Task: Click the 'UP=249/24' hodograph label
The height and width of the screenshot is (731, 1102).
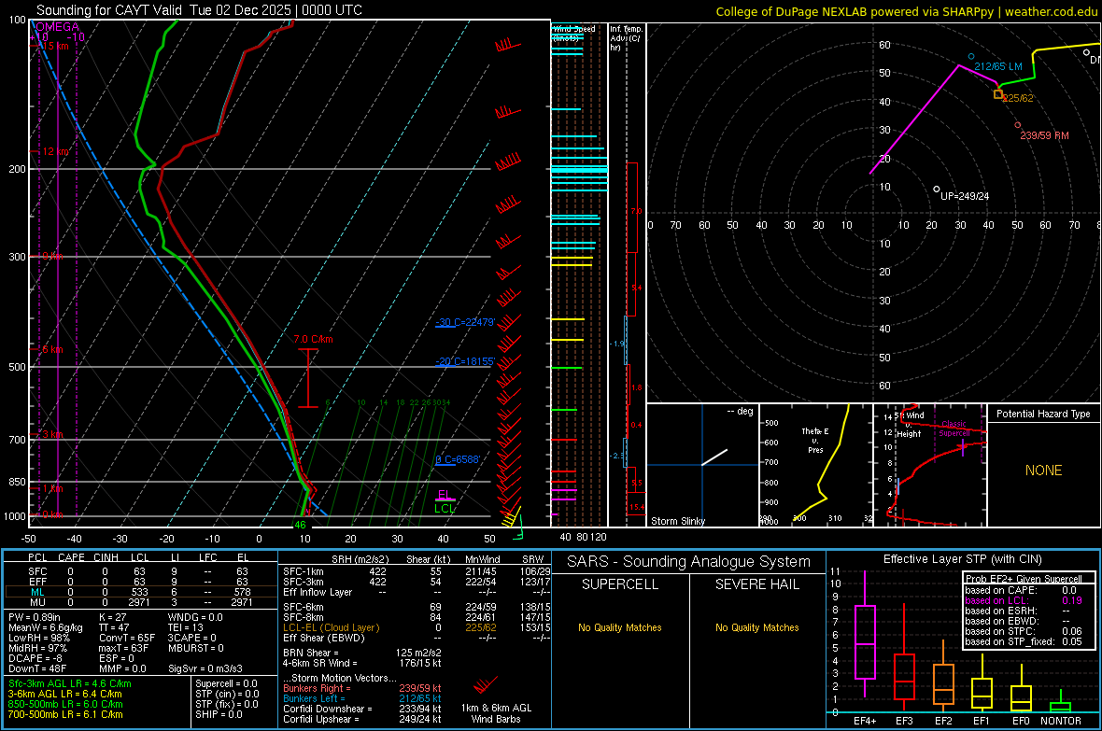Action: (964, 196)
